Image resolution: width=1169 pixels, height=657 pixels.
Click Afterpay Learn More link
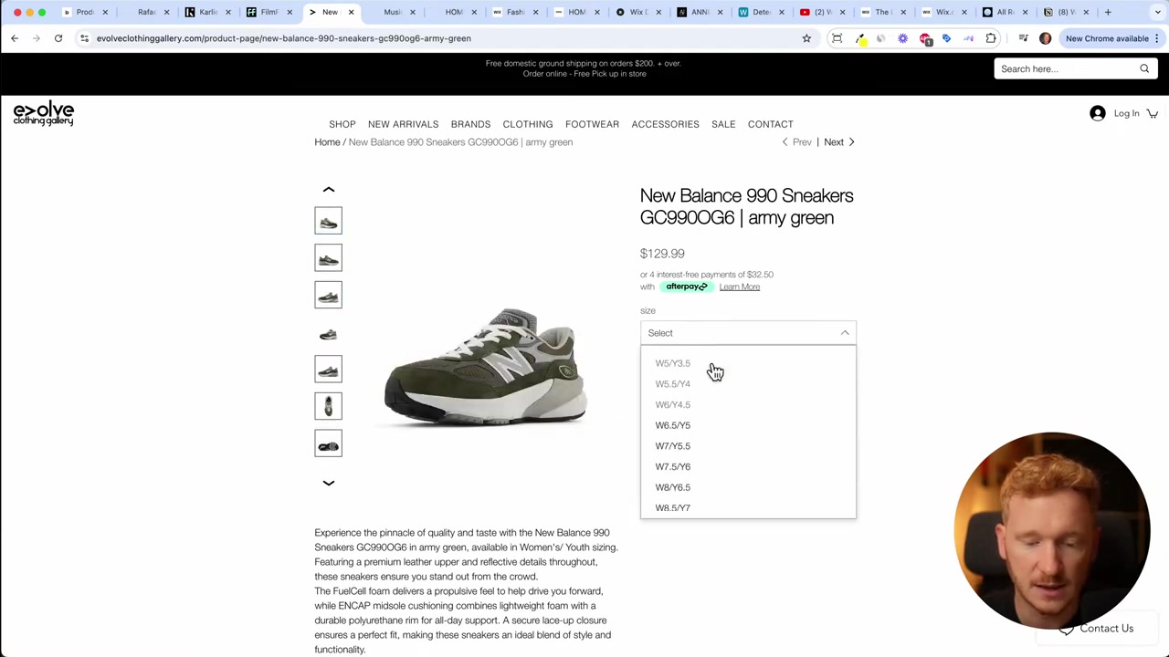click(x=739, y=287)
